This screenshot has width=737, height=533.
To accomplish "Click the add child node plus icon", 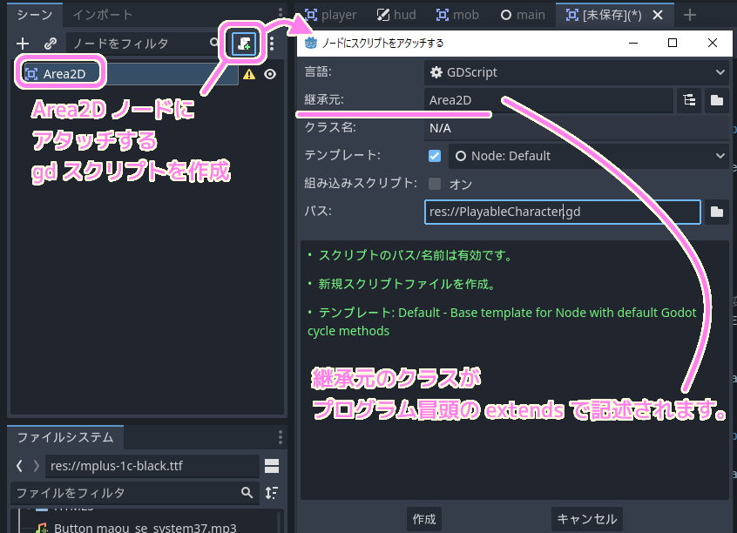I will (23, 42).
